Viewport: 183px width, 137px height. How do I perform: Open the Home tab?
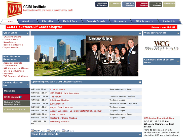point(10,21)
